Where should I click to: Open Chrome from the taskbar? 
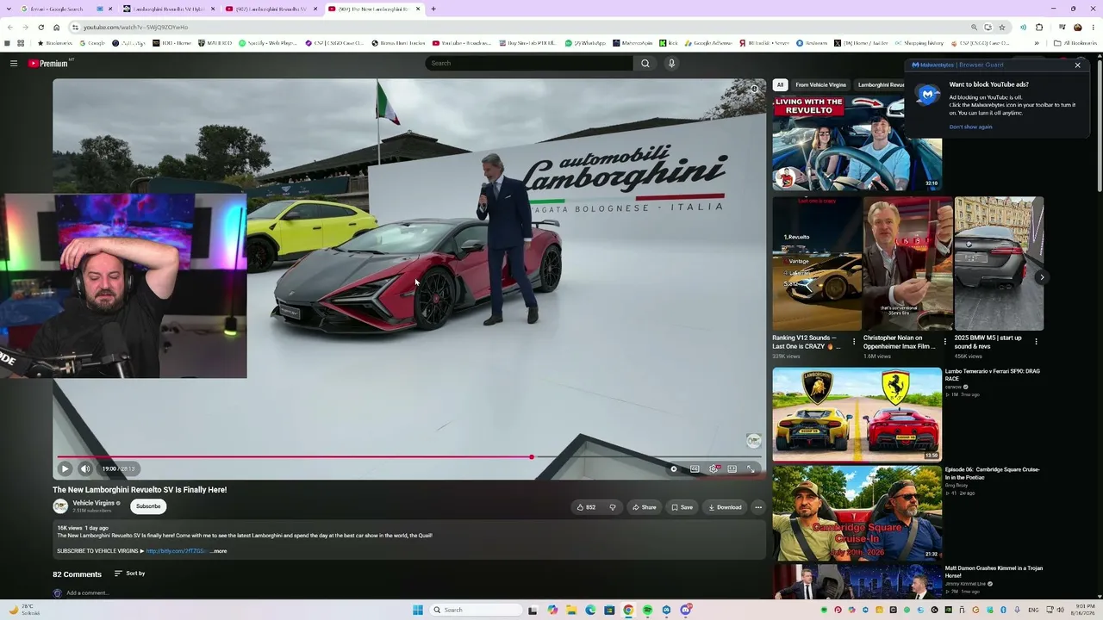628,610
